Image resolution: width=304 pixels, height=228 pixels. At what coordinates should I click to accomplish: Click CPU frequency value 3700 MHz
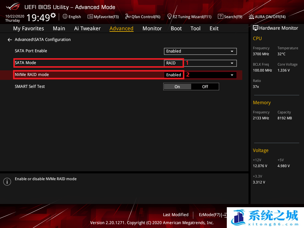pyautogui.click(x=261, y=54)
